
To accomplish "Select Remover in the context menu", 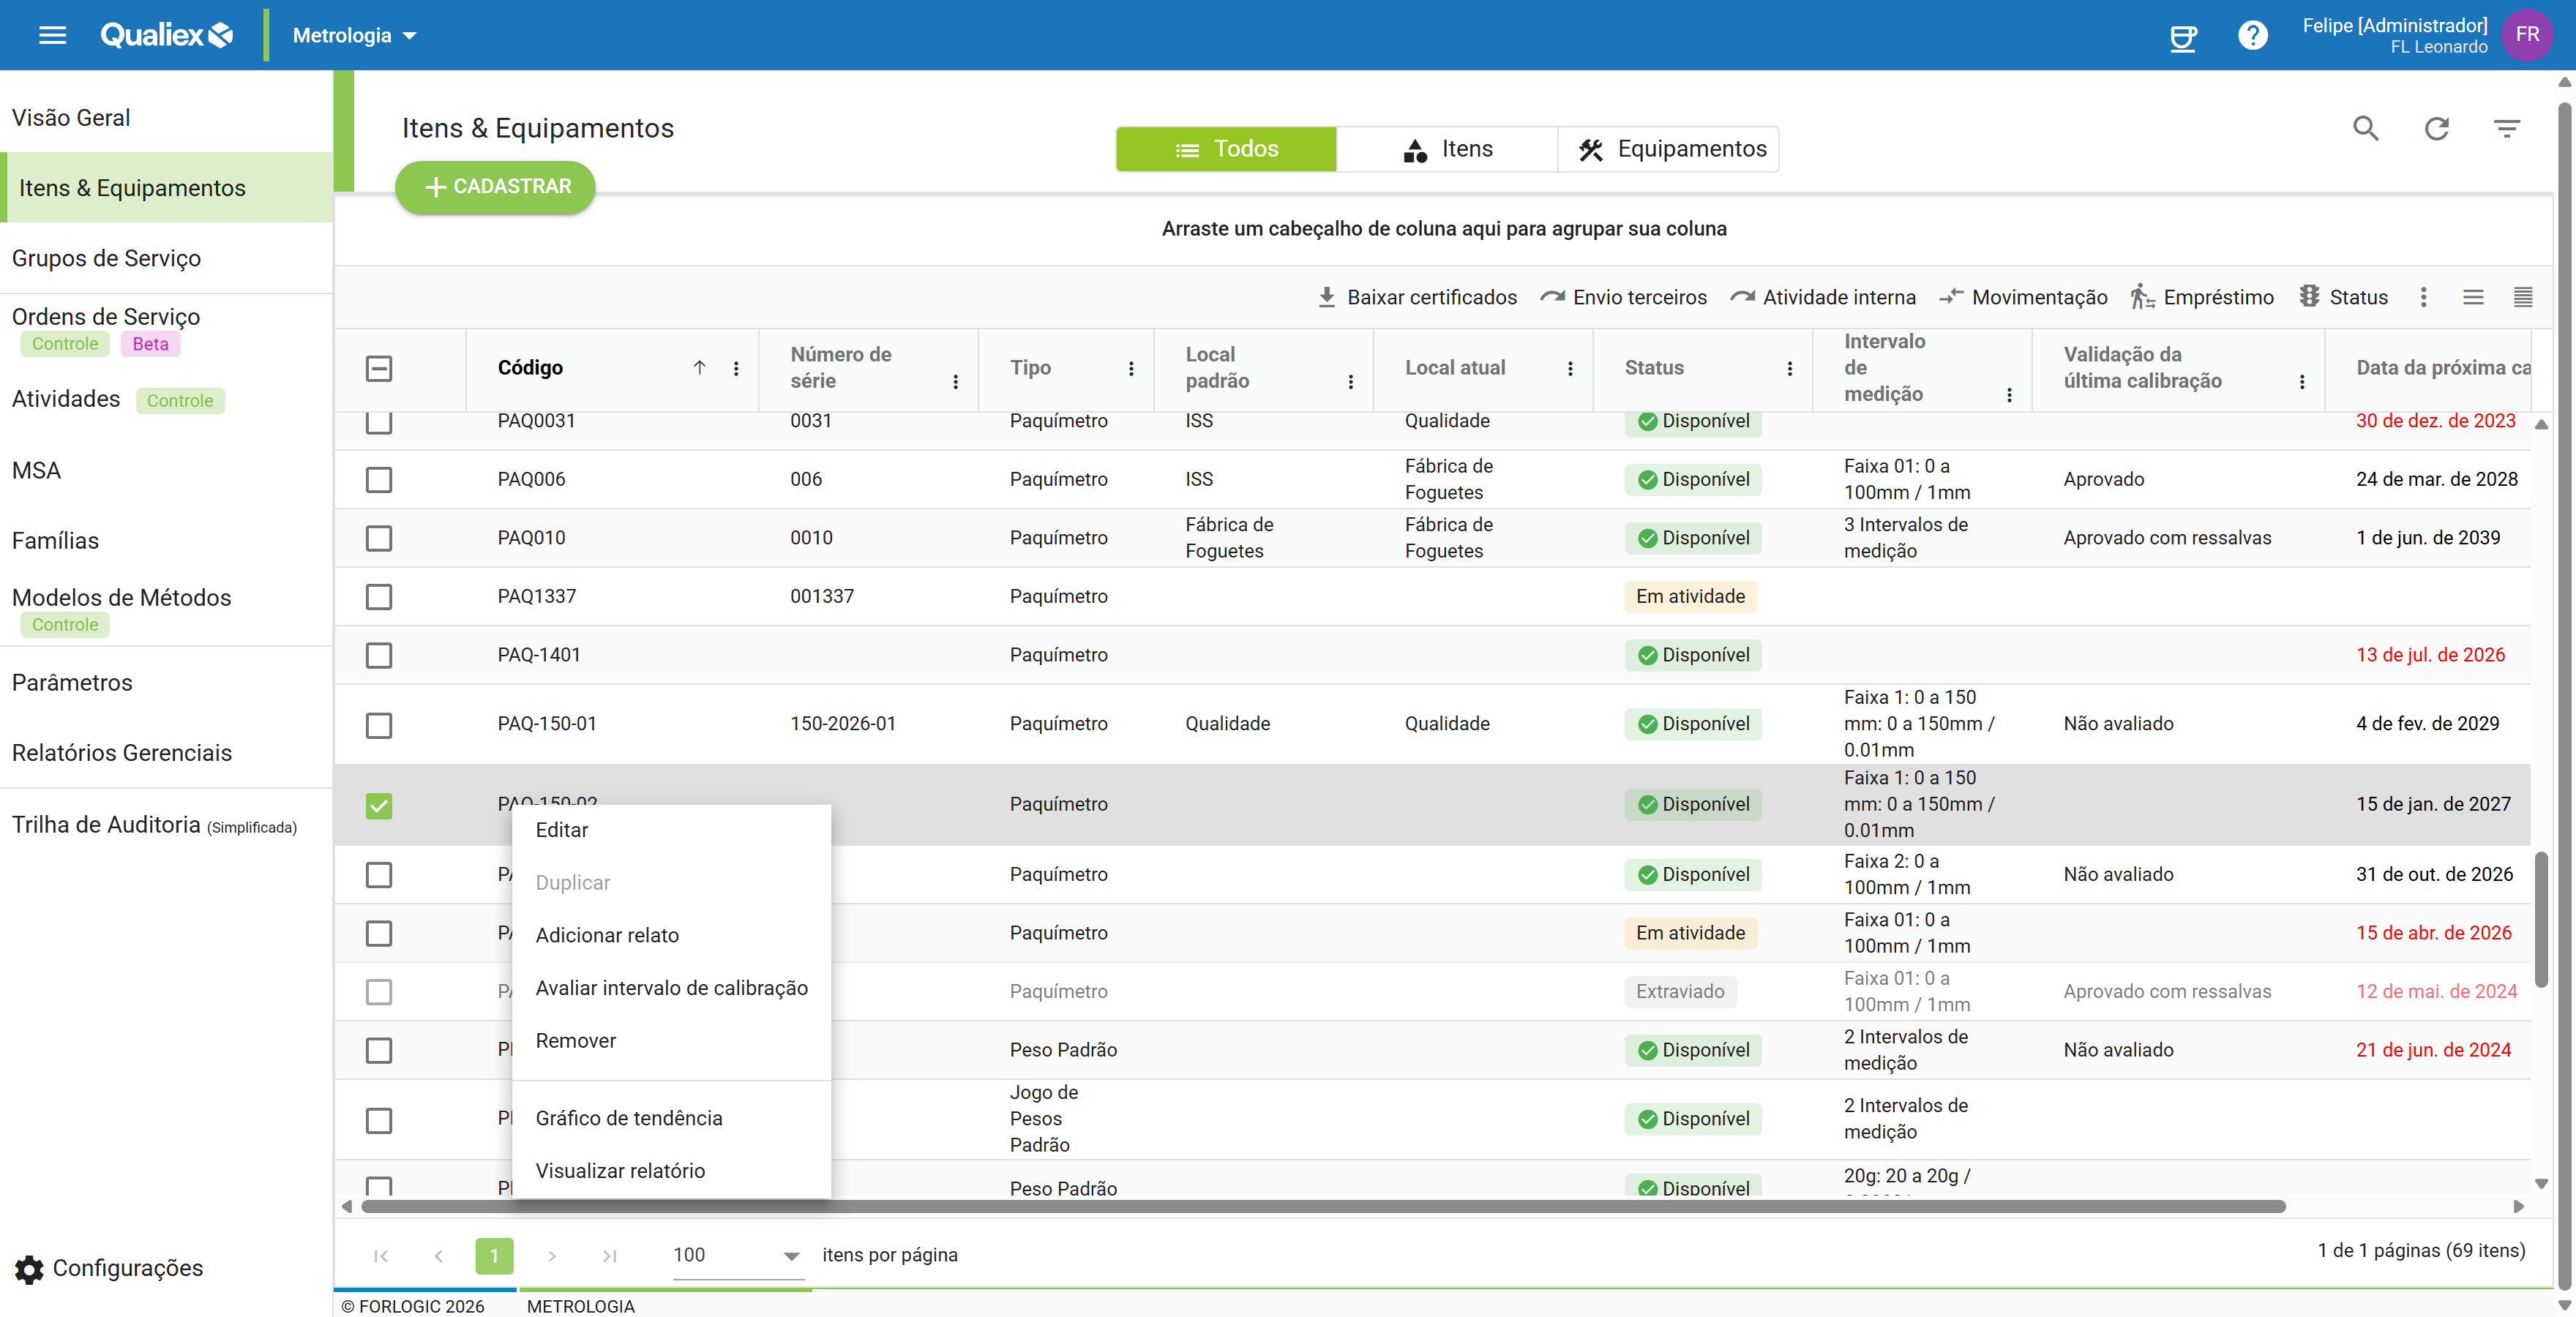I will [x=671, y=1041].
